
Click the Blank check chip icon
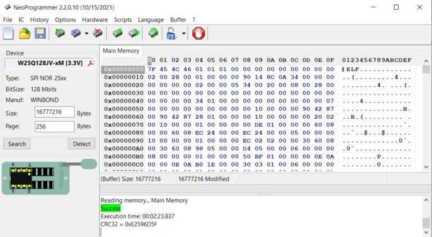(134, 34)
